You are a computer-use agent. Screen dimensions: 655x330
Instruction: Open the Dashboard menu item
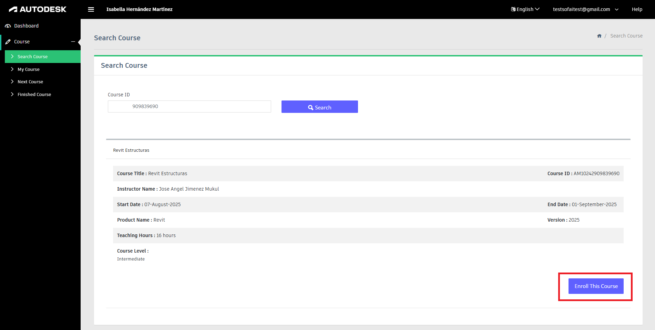40,26
